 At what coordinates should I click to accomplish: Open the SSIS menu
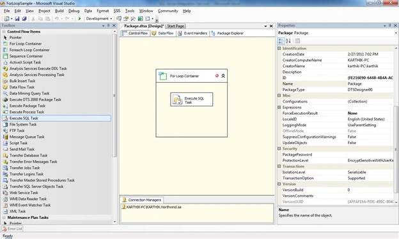pyautogui.click(x=117, y=11)
